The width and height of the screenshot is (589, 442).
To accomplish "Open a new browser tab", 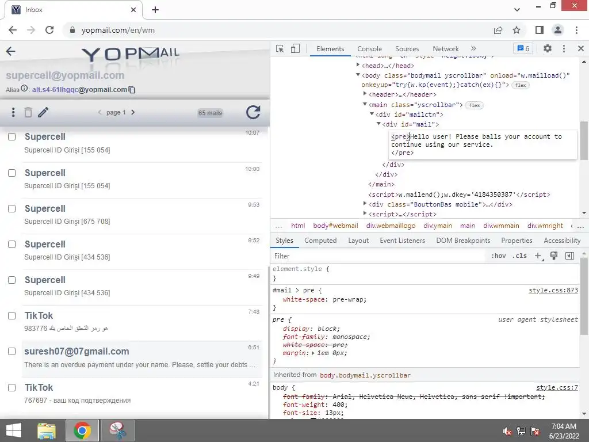I will pyautogui.click(x=155, y=10).
